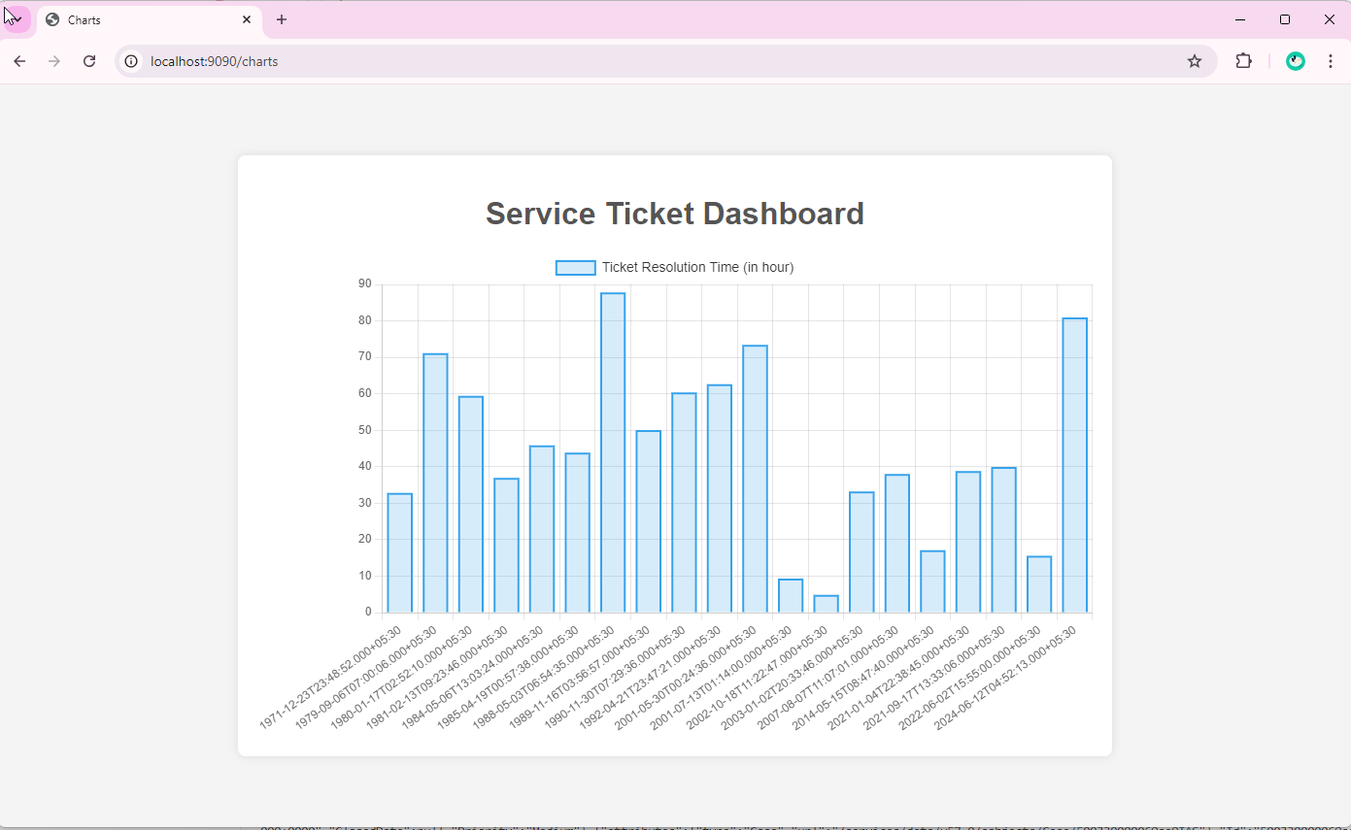This screenshot has height=830, width=1351.
Task: Click the tallest bar for 1988-05-03
Action: click(x=613, y=452)
